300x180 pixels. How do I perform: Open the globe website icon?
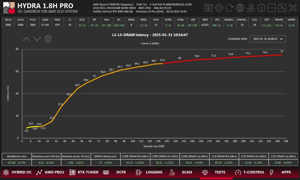point(240,8)
